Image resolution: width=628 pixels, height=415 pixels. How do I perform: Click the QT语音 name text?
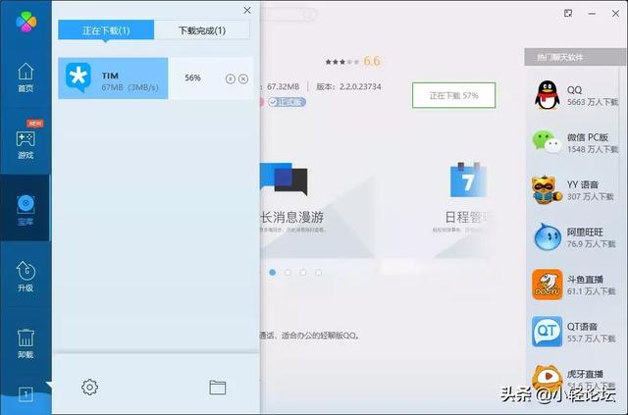[x=582, y=327]
